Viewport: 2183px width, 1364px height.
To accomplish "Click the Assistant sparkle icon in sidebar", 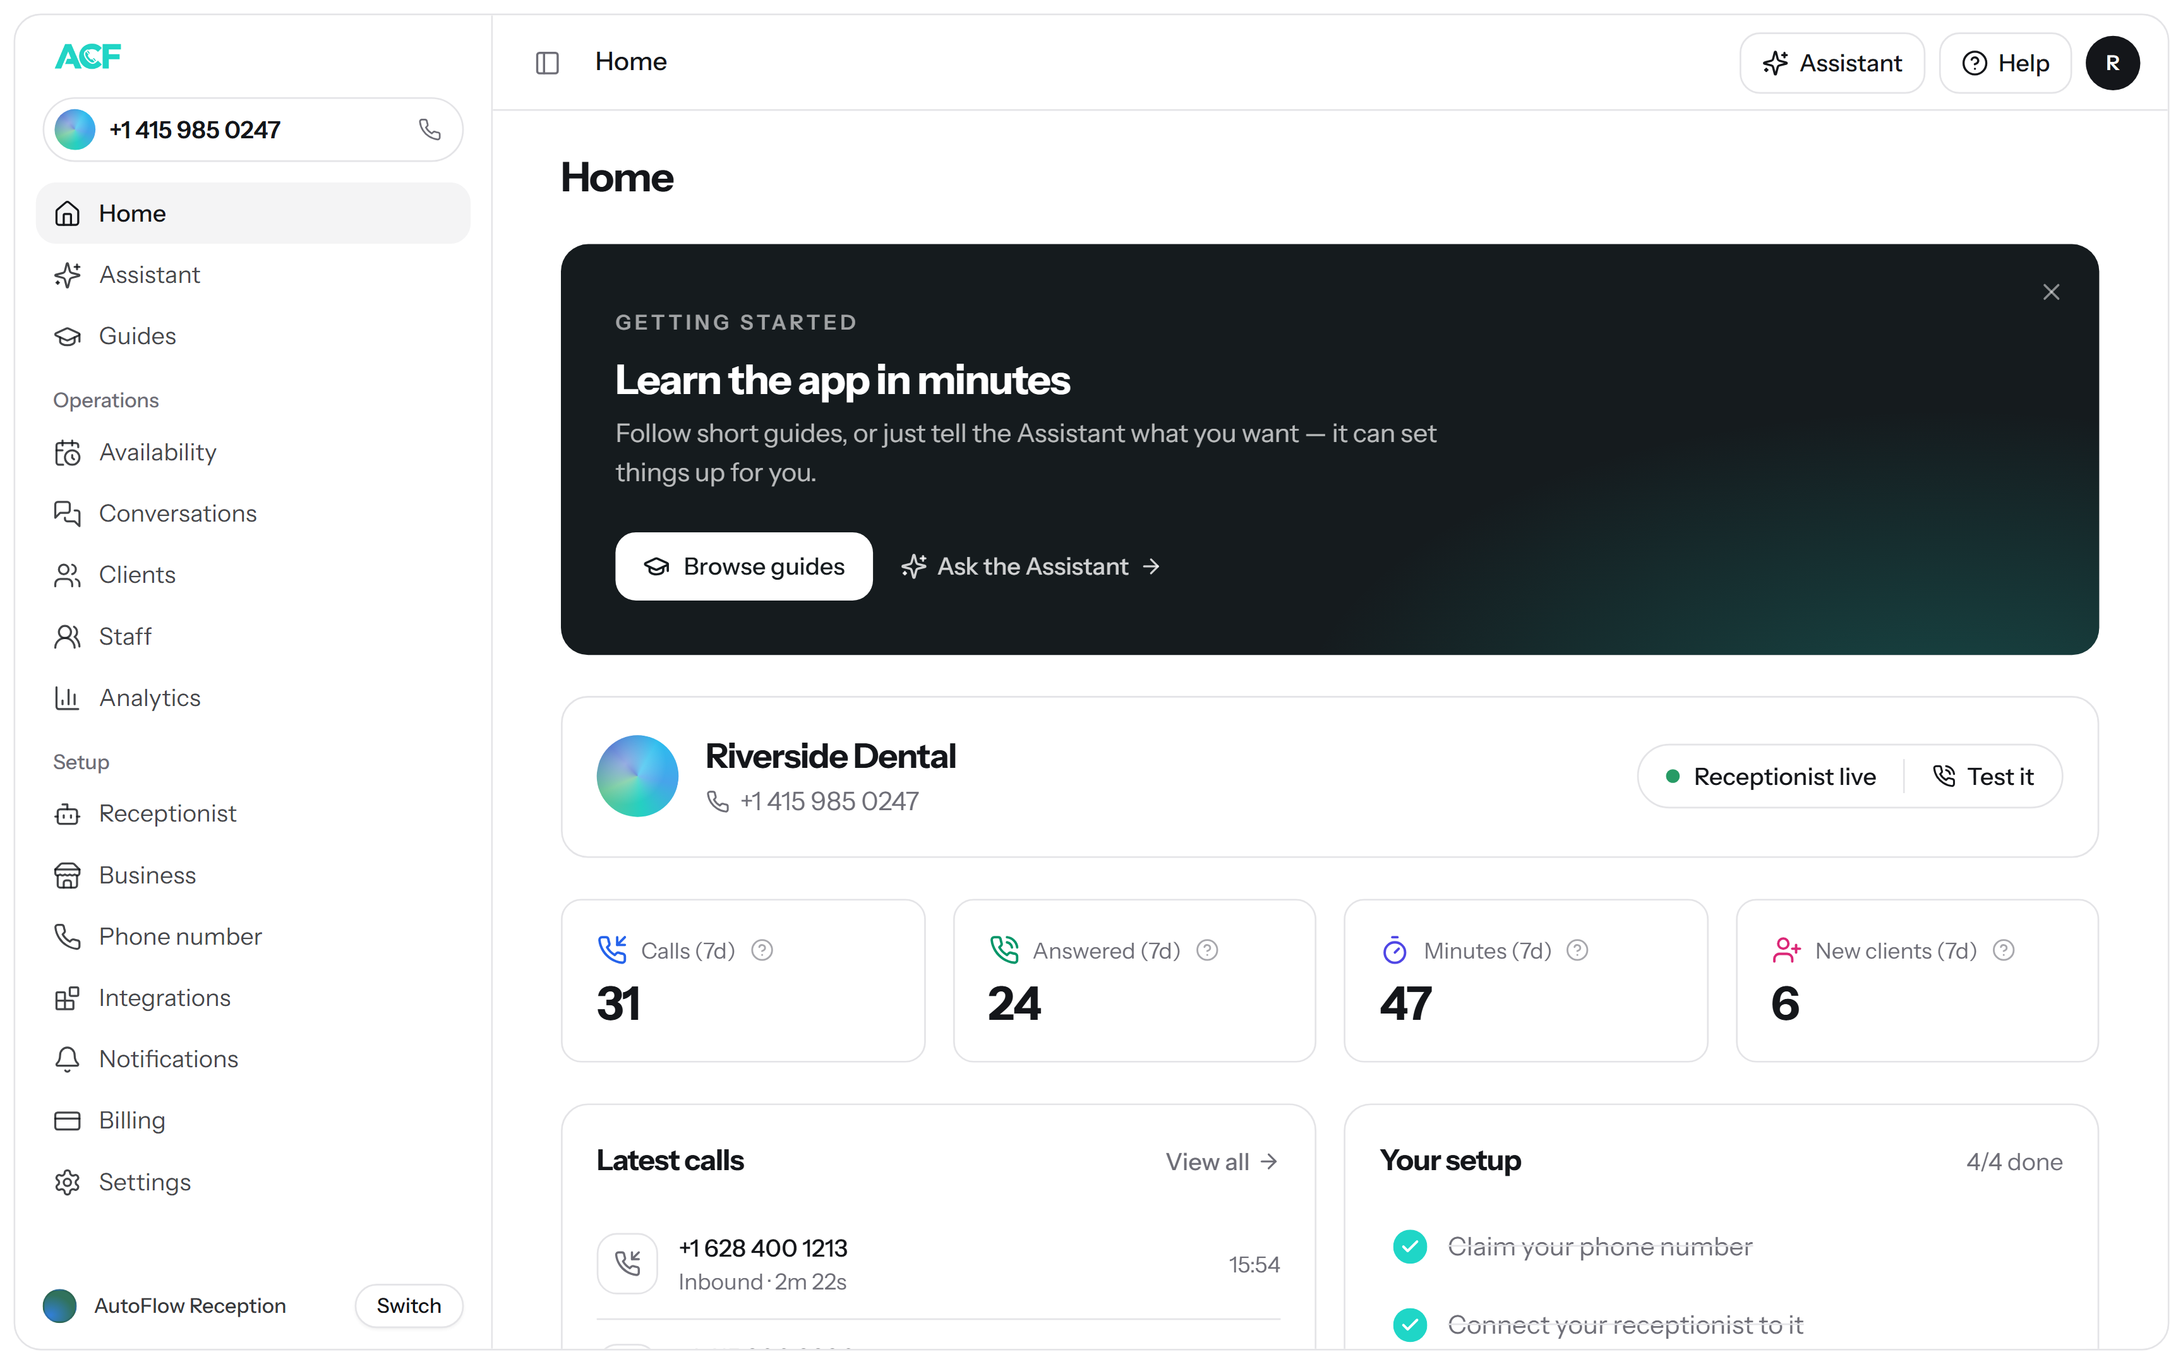I will pyautogui.click(x=68, y=274).
